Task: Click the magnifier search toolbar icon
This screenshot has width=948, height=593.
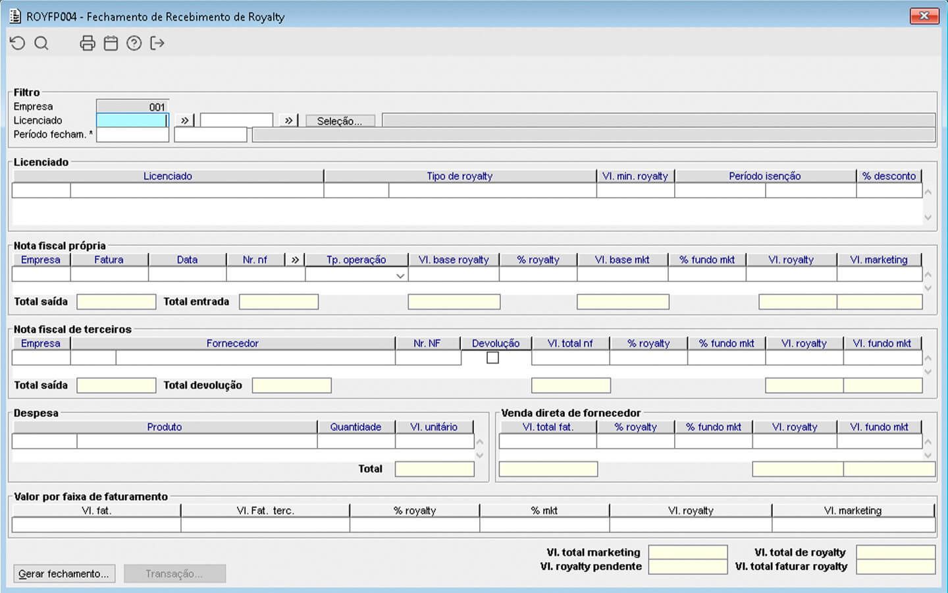Action: 41,43
